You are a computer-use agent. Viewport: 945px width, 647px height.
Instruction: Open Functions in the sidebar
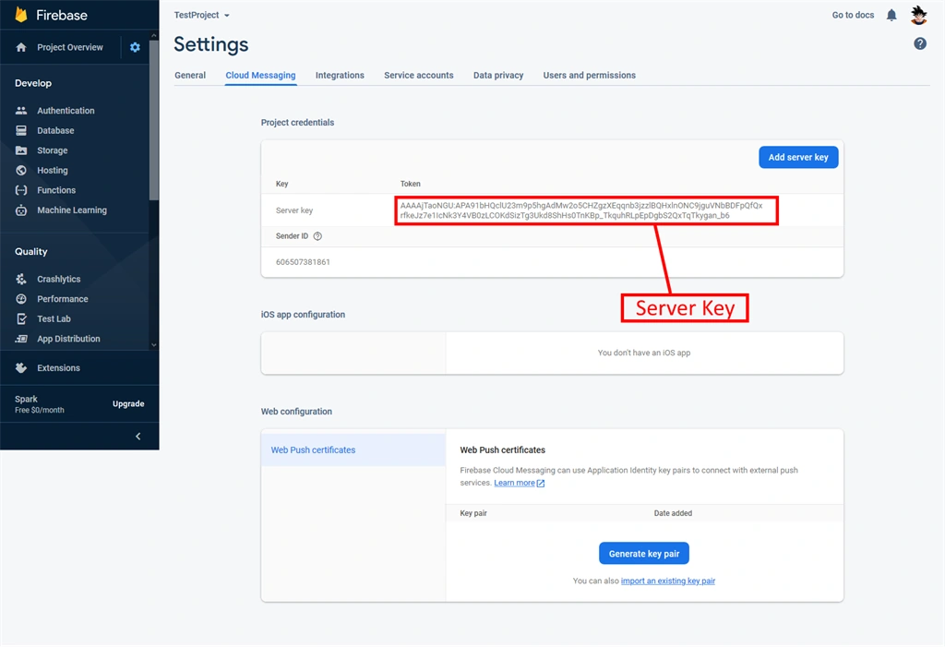56,190
